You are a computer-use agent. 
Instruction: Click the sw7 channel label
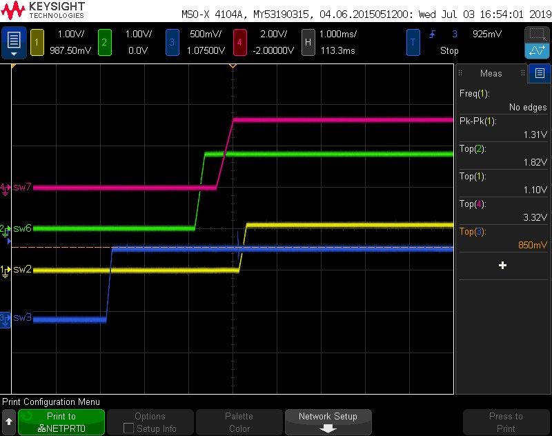[x=23, y=187]
